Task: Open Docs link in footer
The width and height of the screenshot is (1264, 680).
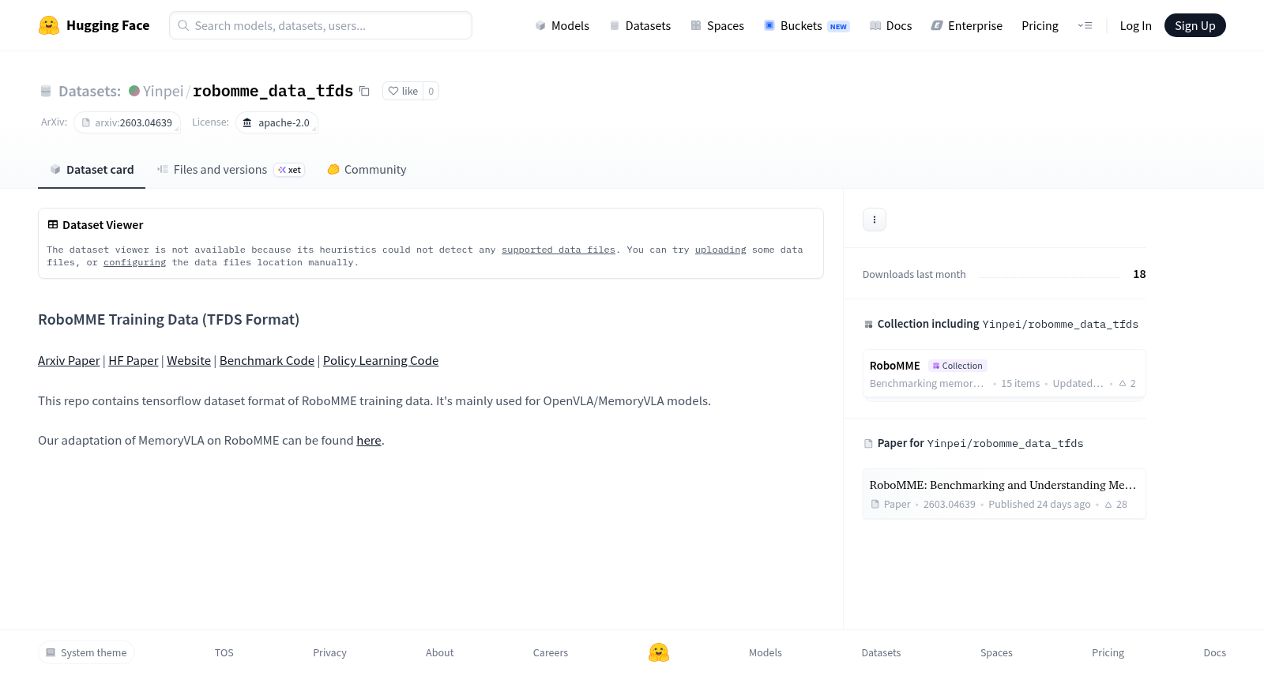Action: 1214,652
